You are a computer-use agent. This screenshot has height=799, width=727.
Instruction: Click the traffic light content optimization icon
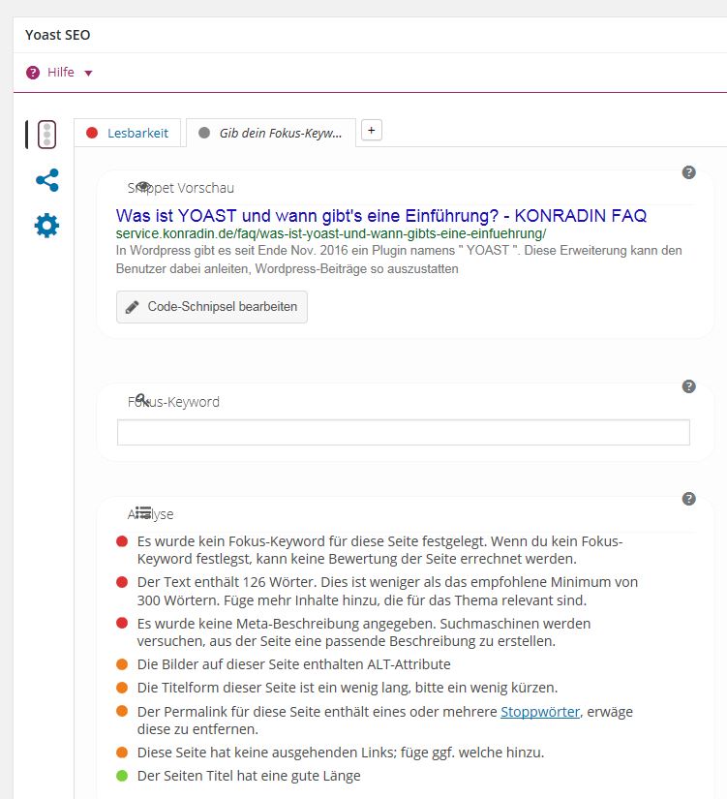click(46, 135)
